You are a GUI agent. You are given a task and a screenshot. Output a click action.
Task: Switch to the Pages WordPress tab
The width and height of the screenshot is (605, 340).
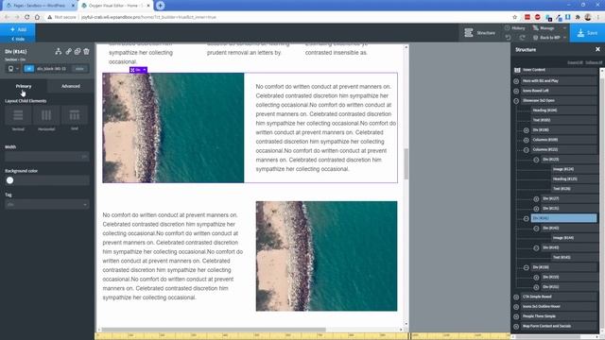(x=40, y=6)
